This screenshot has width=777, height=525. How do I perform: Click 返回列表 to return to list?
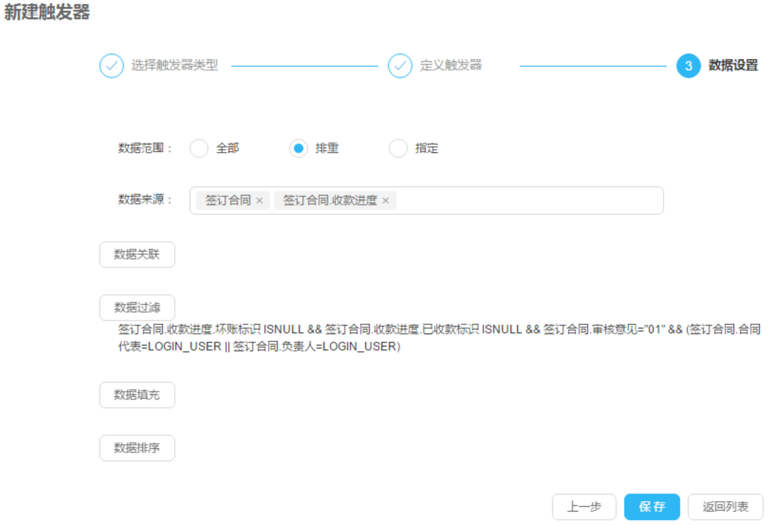(725, 507)
